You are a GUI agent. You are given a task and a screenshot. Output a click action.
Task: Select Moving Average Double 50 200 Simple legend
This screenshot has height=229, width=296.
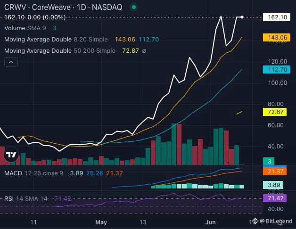tap(60, 51)
